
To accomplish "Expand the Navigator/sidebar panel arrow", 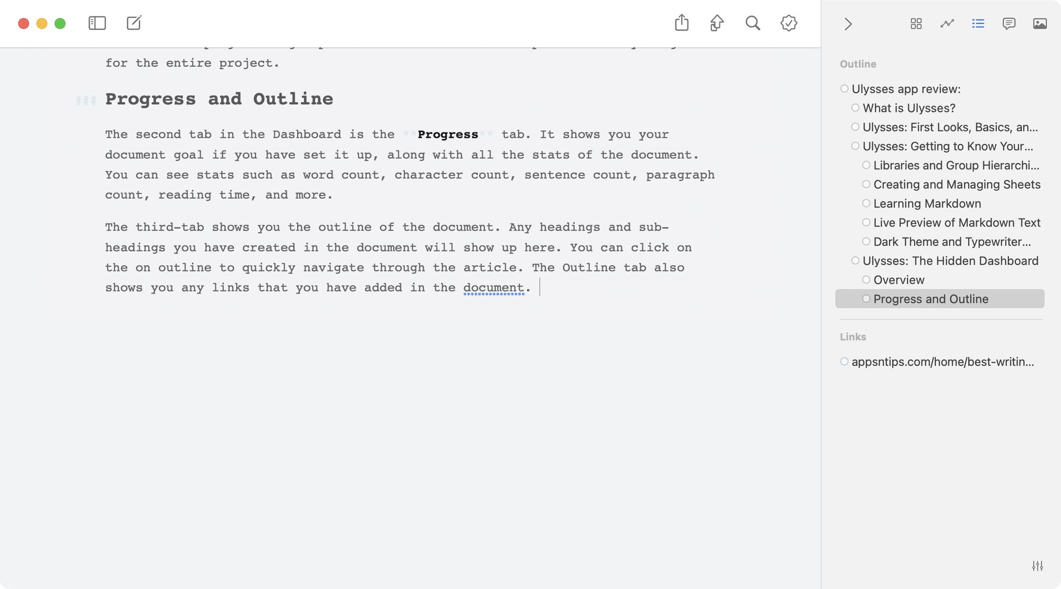I will pos(847,23).
